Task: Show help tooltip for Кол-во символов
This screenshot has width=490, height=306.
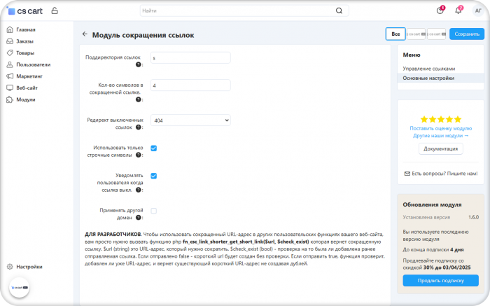Action: (x=138, y=99)
